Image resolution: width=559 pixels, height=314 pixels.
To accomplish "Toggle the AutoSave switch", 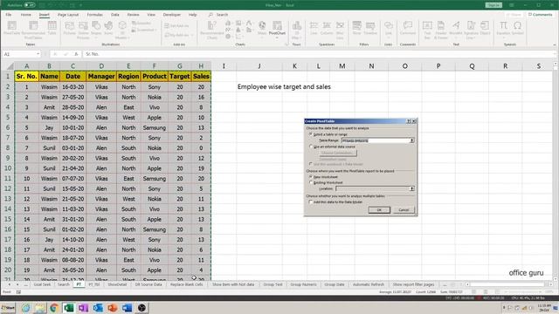I will coord(30,5).
